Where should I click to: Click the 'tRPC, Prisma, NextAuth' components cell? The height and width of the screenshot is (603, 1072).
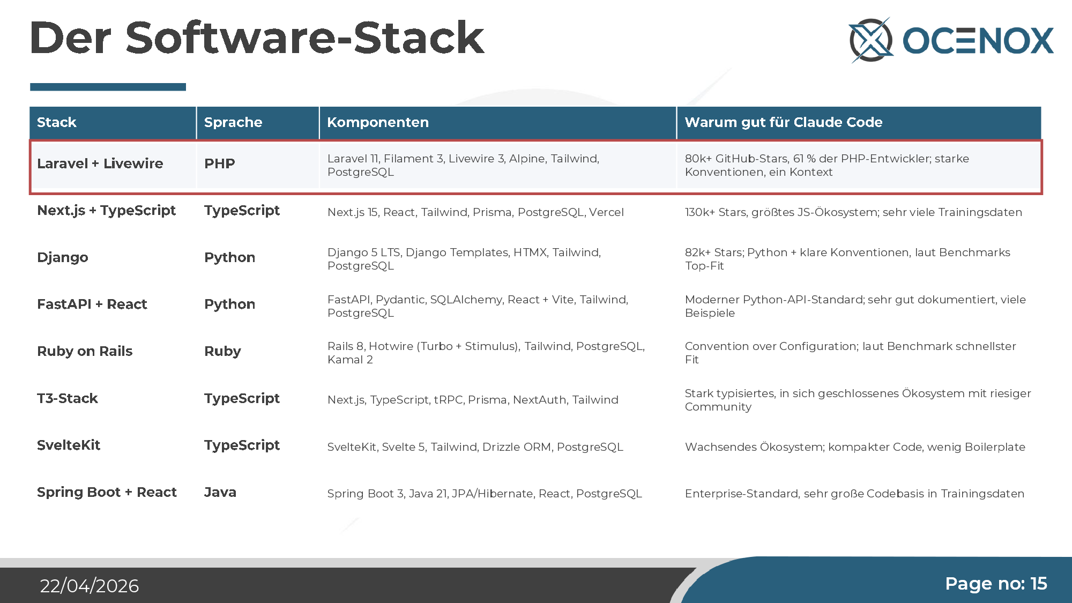click(x=498, y=400)
